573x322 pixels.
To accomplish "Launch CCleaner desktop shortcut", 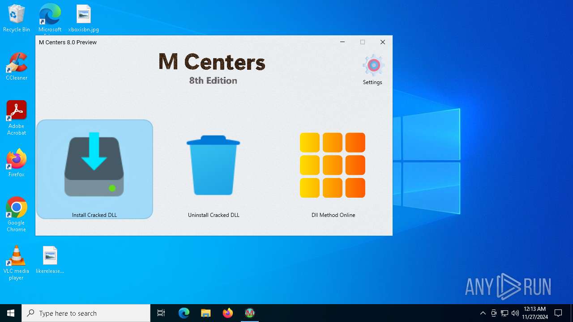I will (17, 67).
